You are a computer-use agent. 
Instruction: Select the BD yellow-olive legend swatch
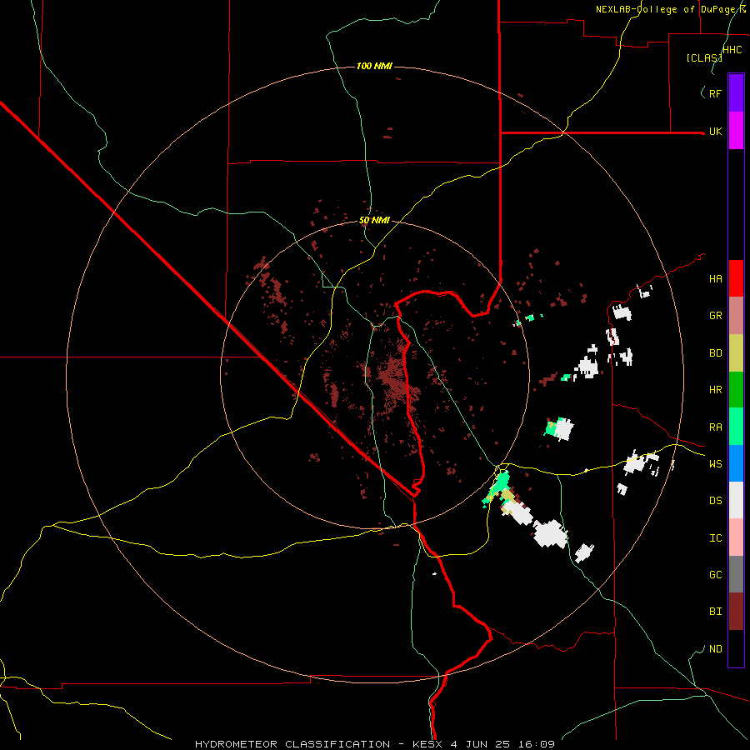[736, 353]
